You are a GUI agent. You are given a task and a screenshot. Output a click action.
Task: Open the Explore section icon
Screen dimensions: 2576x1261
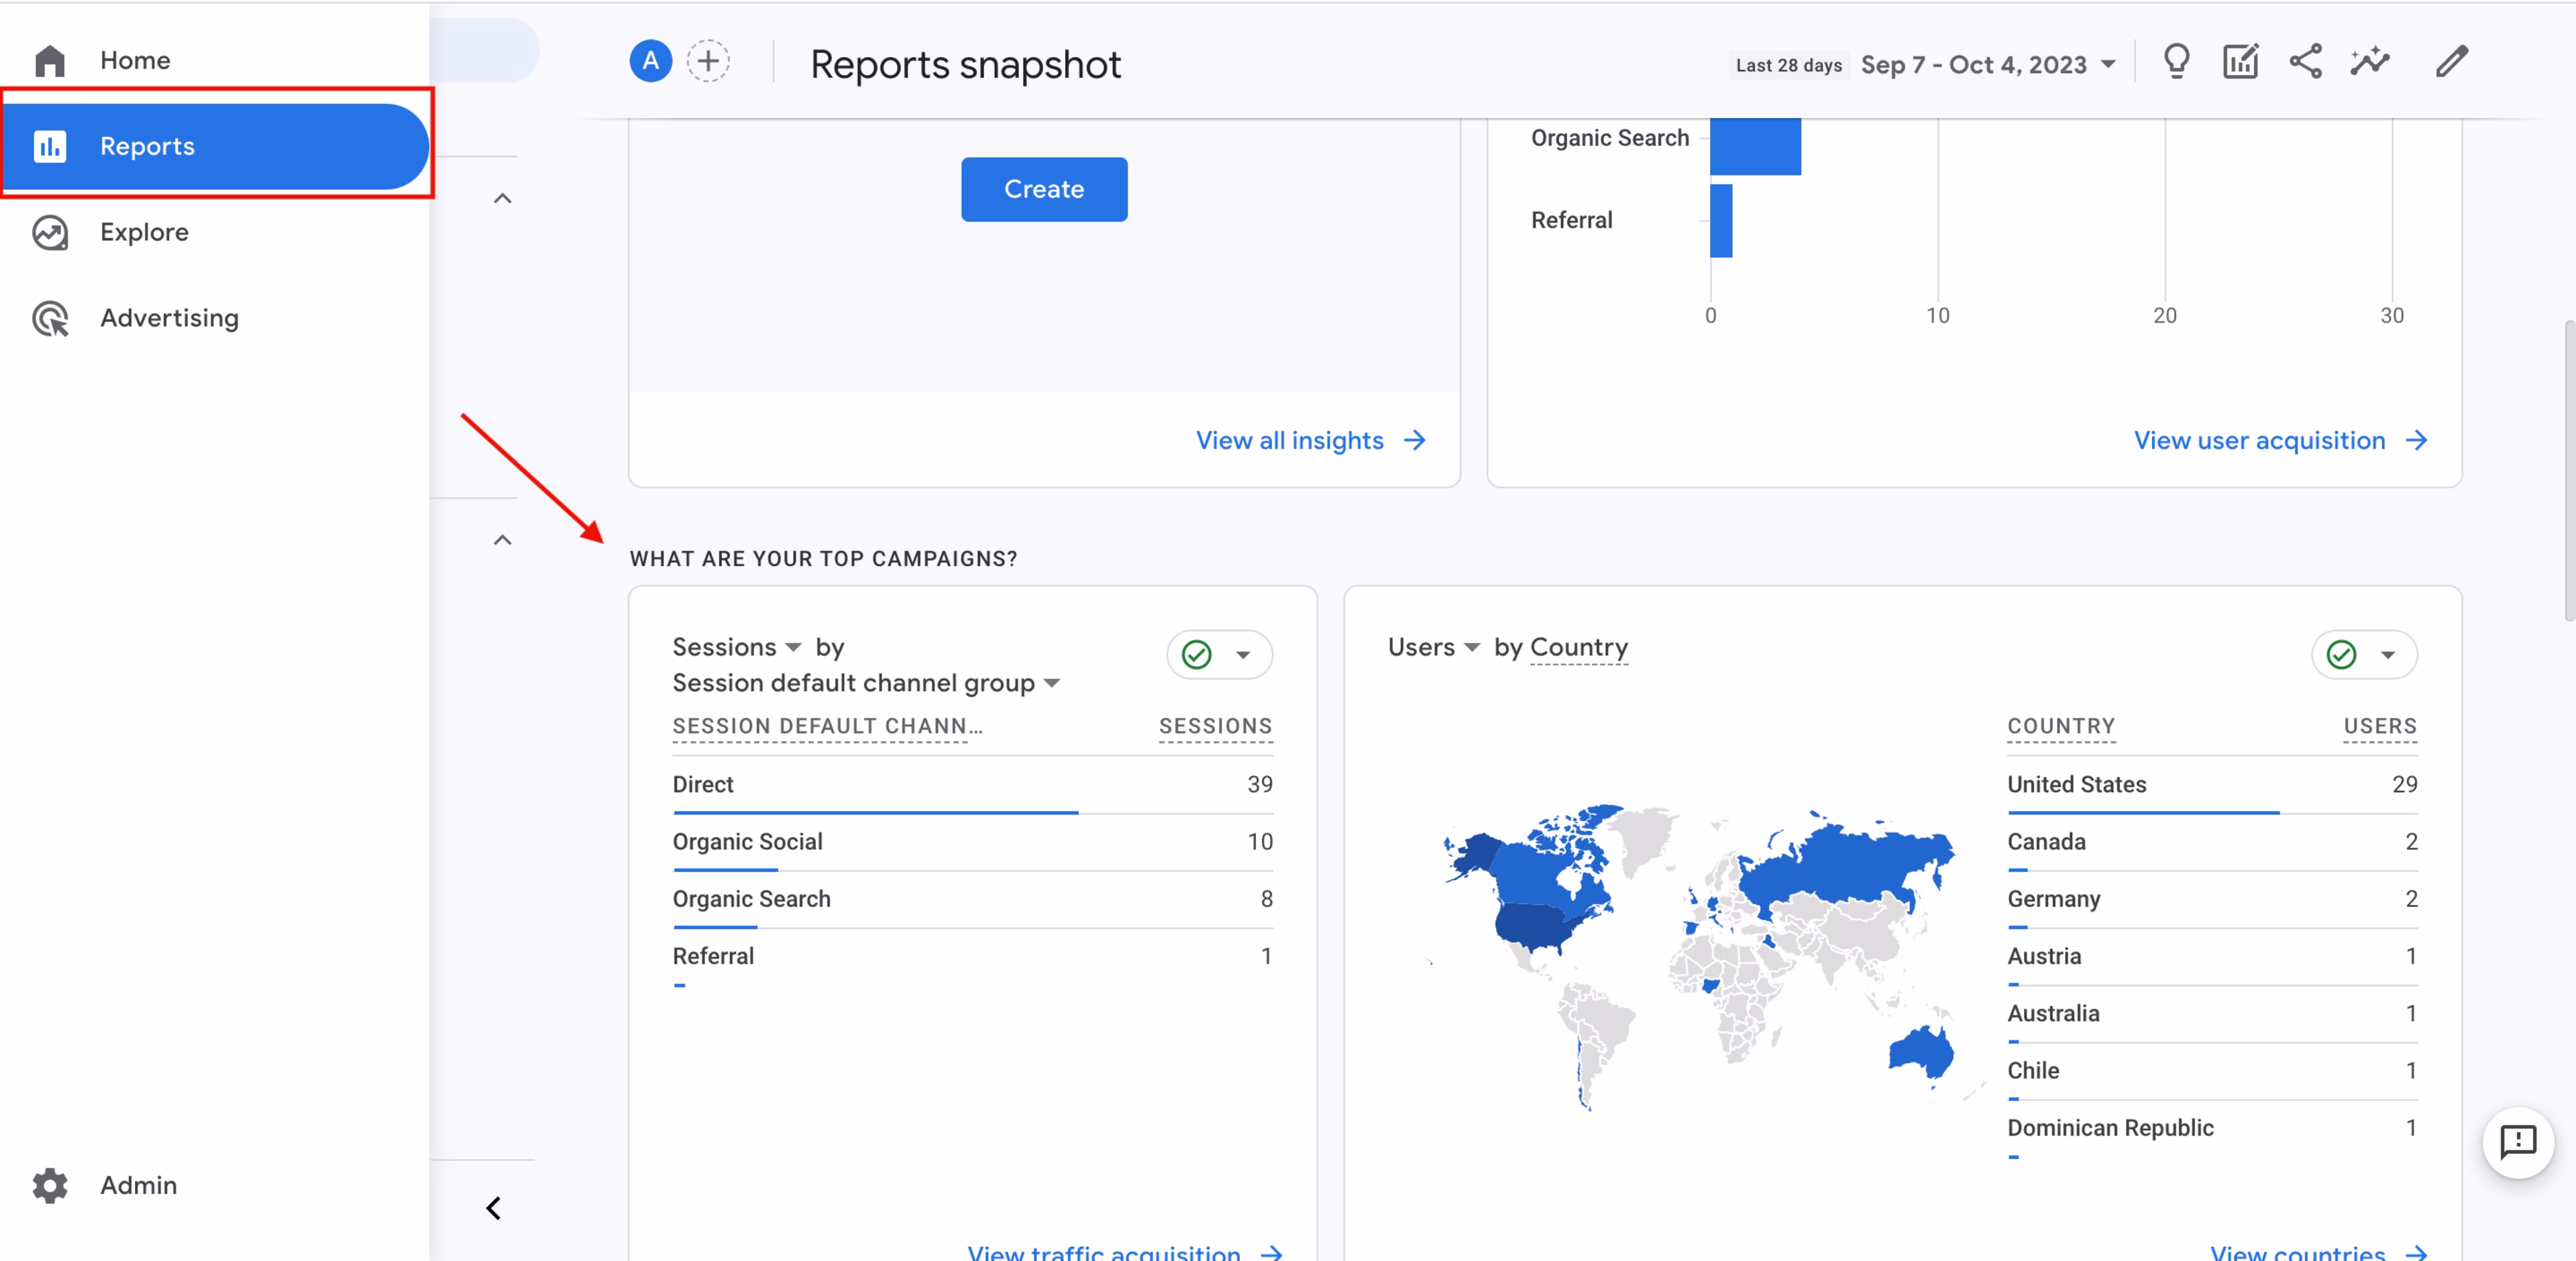(49, 232)
